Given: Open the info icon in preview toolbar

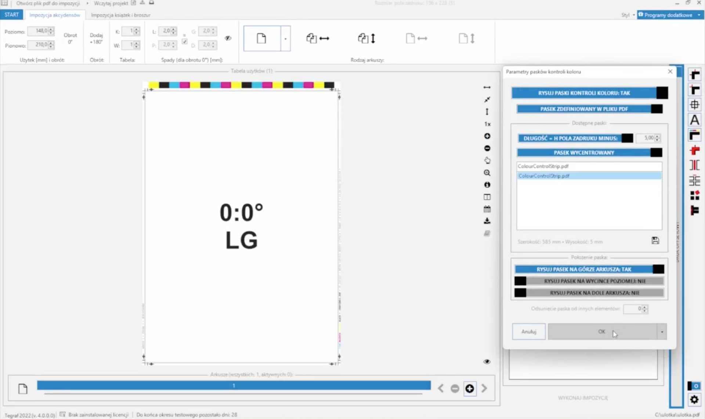Looking at the screenshot, I should pyautogui.click(x=487, y=185).
